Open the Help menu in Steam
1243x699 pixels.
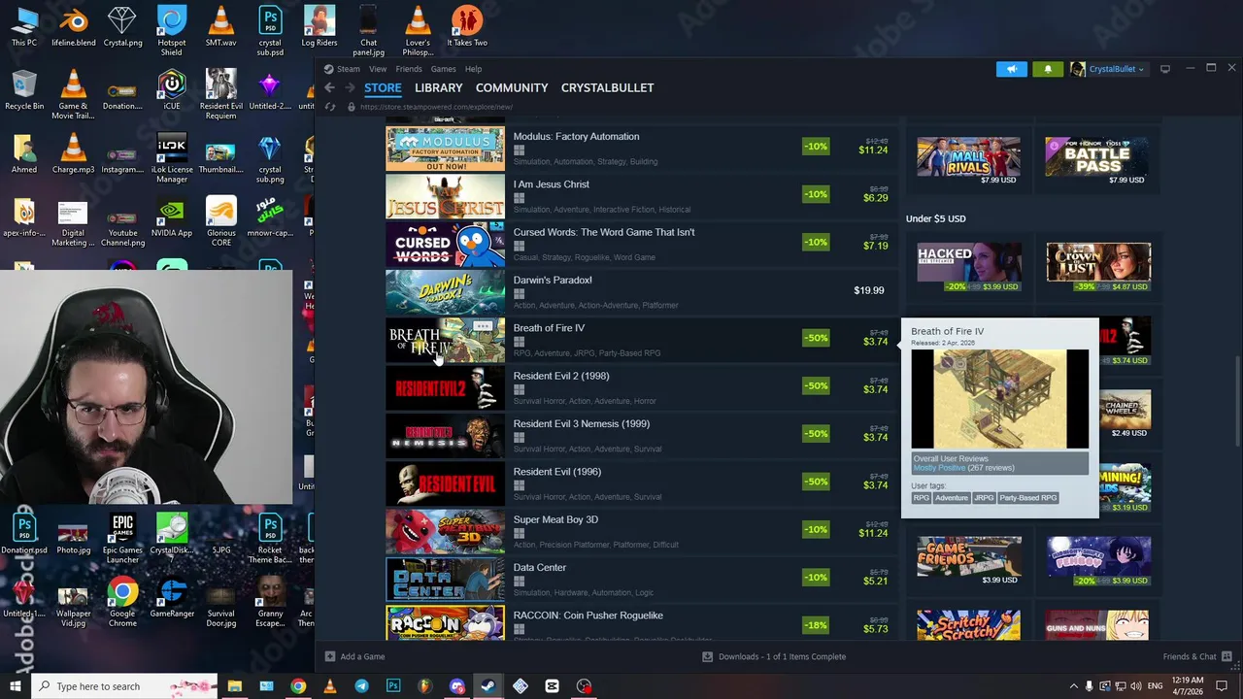(x=473, y=69)
